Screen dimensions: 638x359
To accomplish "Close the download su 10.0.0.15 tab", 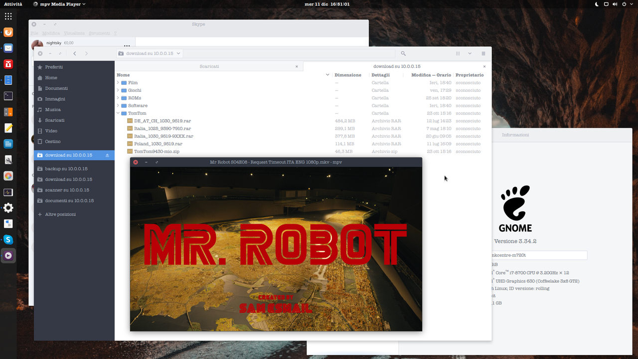I will (484, 66).
